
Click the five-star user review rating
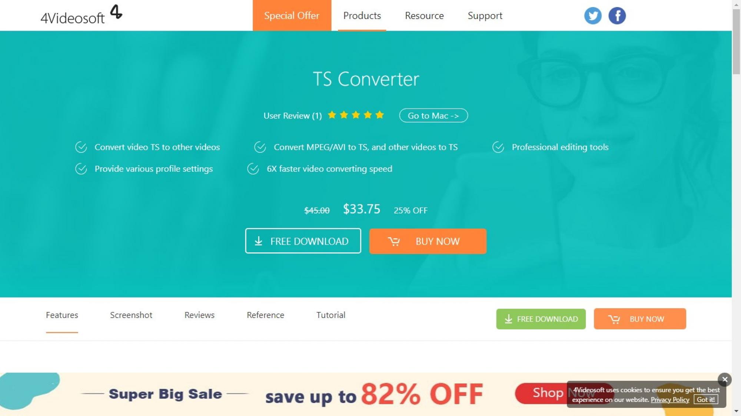[356, 115]
